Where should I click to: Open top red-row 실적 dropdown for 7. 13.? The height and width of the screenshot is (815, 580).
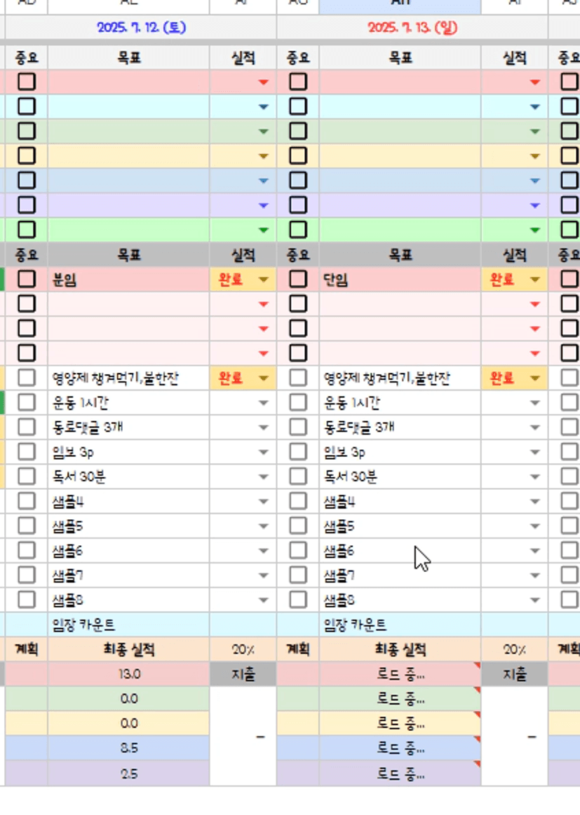534,82
